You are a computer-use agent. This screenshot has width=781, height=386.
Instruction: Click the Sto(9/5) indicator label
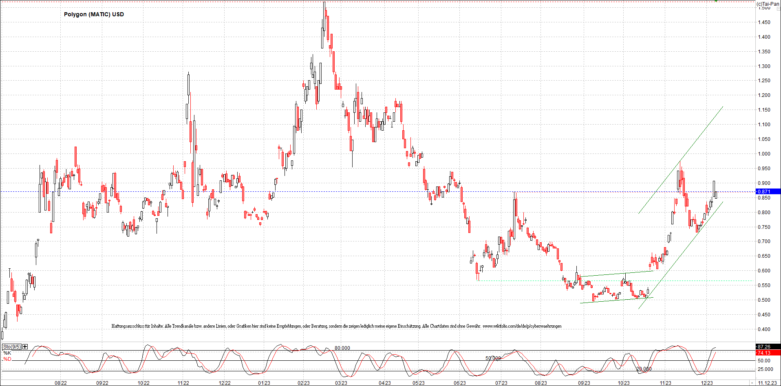(x=12, y=347)
